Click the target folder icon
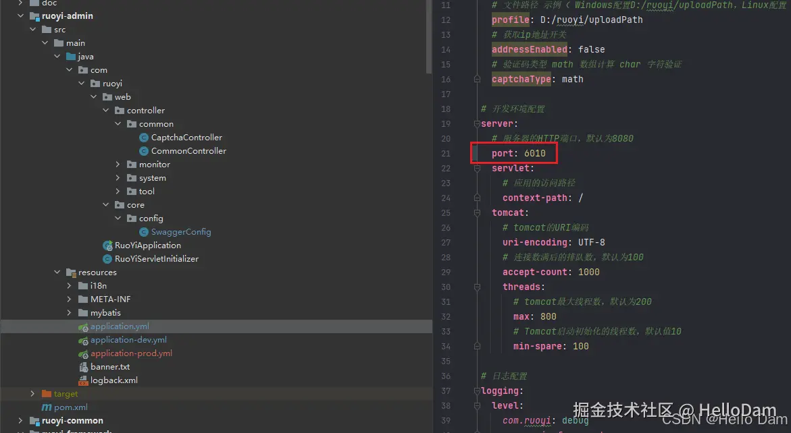Image resolution: width=791 pixels, height=433 pixels. tap(47, 394)
